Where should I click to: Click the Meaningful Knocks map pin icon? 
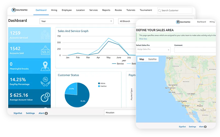(x=45, y=66)
